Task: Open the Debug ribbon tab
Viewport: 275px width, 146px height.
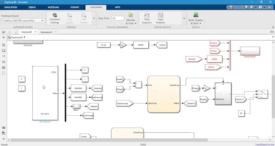Action: pyautogui.click(x=32, y=7)
